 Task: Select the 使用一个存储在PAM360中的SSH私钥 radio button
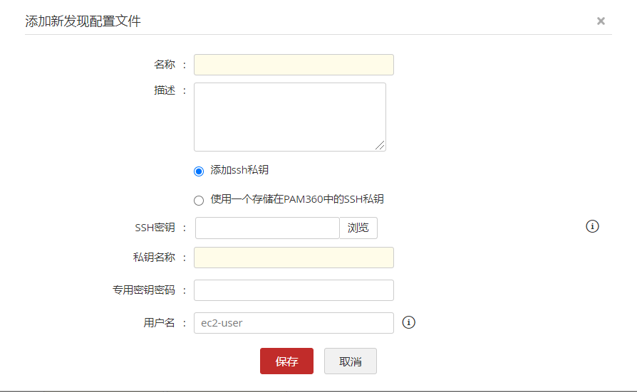click(x=199, y=200)
